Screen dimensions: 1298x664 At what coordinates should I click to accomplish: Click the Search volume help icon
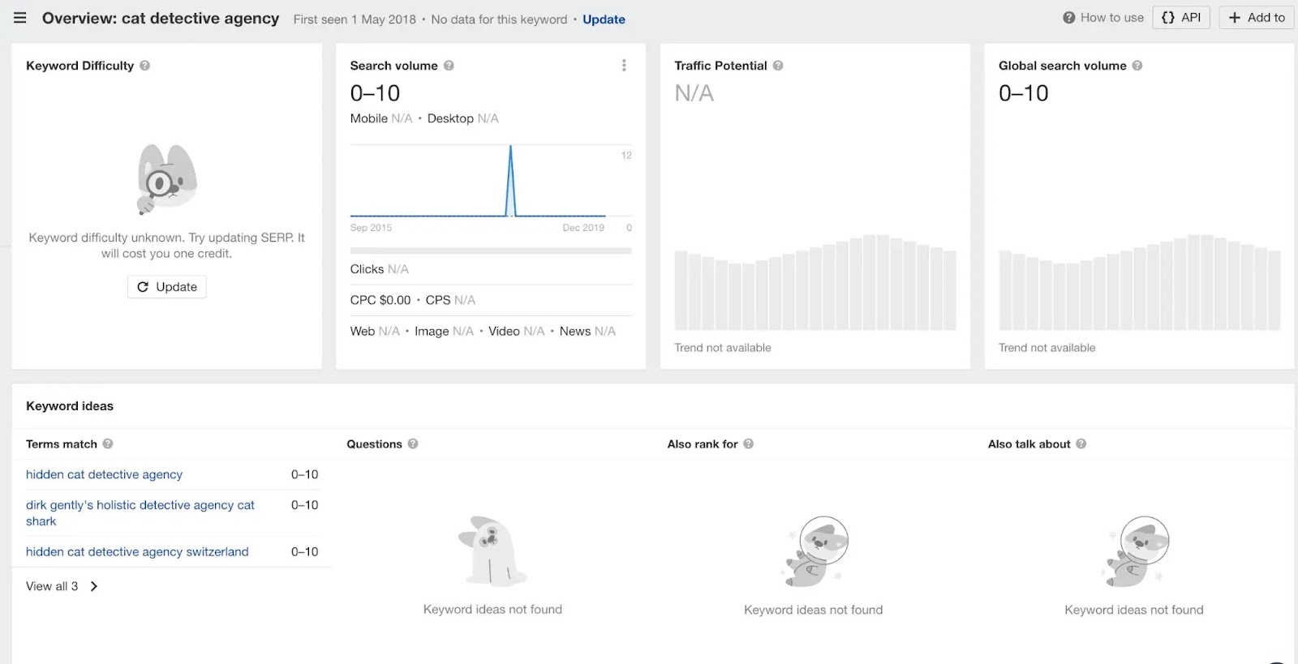tap(449, 66)
